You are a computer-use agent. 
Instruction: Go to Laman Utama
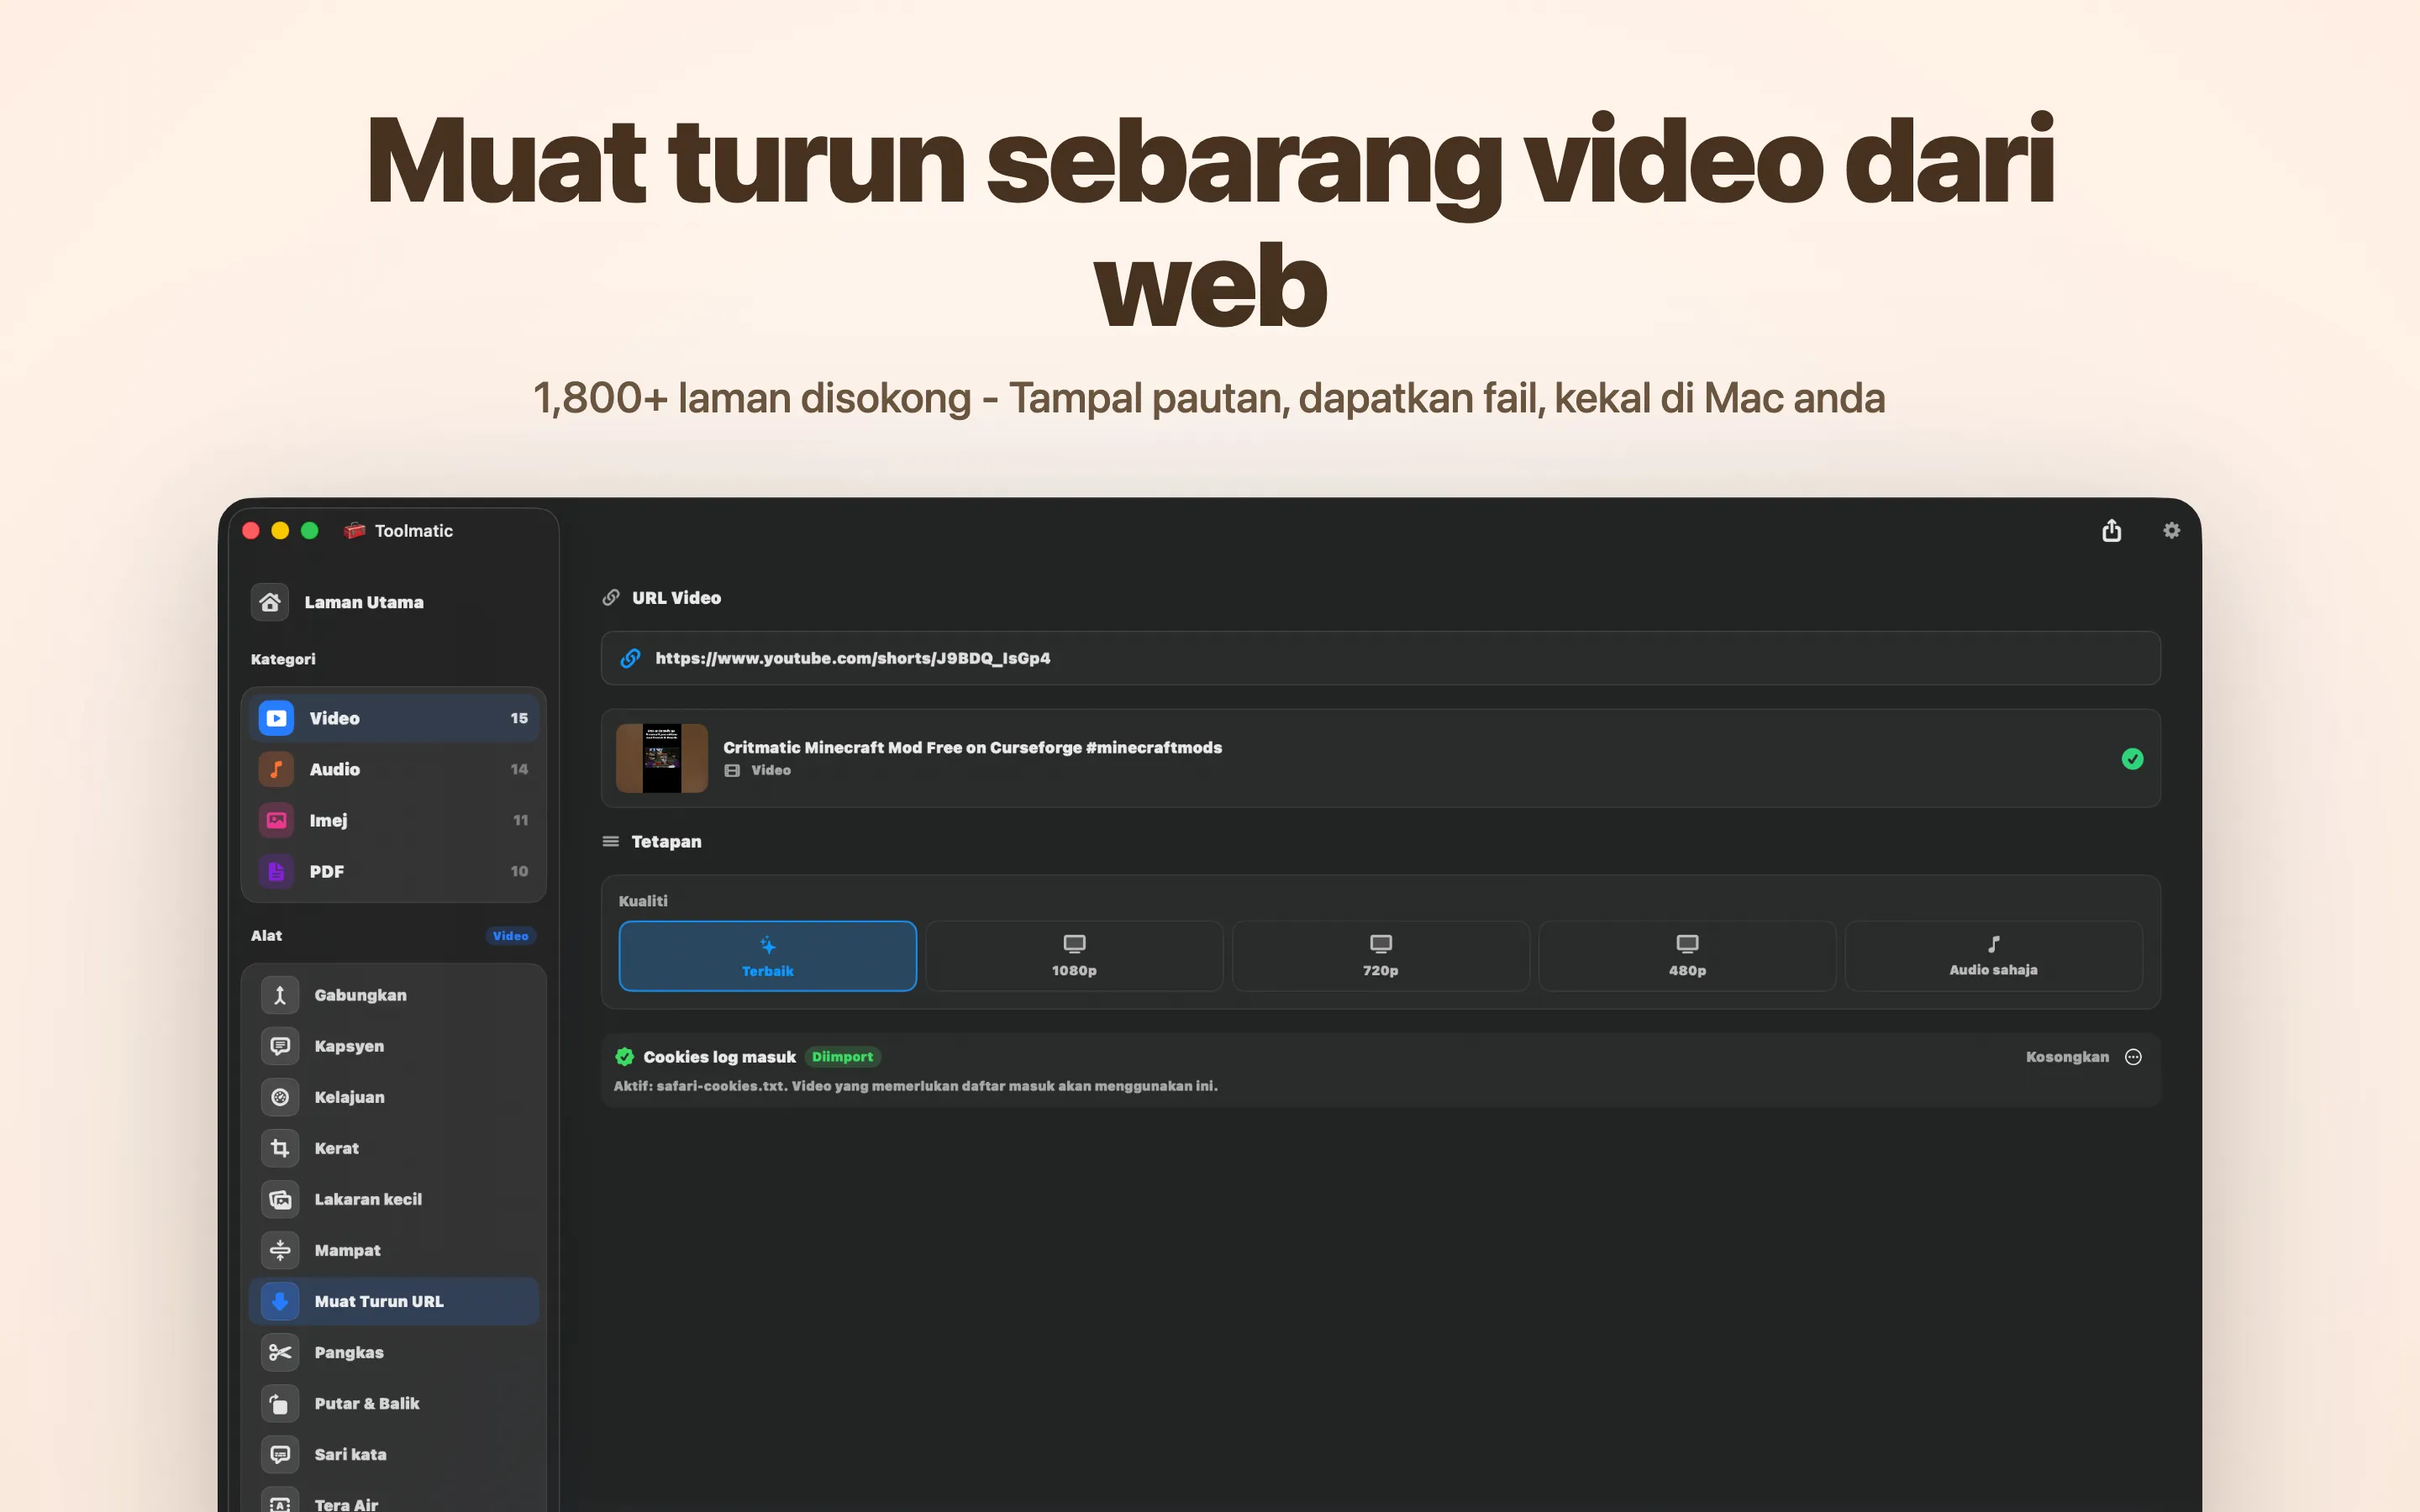[393, 602]
